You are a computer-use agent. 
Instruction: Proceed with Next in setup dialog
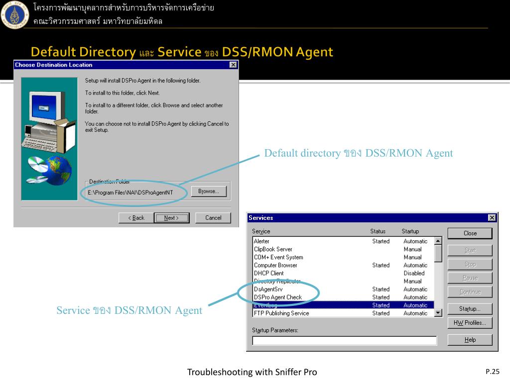tap(171, 218)
